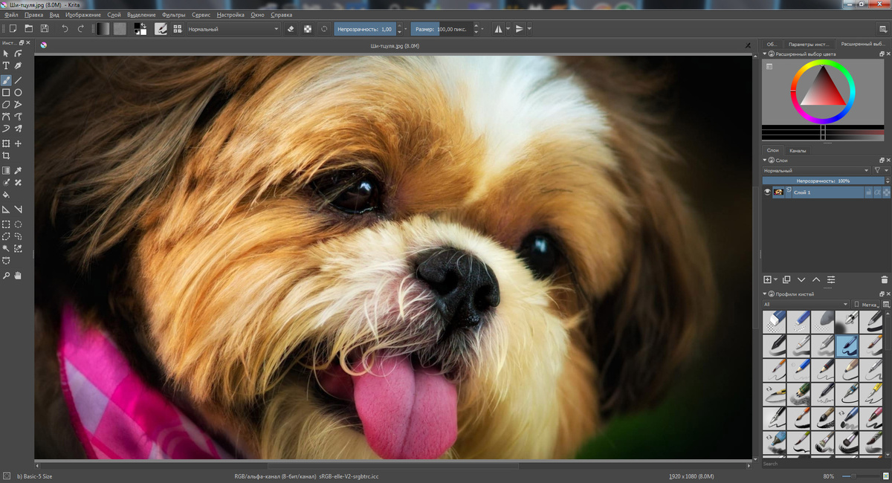Delete layer with the trash icon
The width and height of the screenshot is (892, 483).
(x=885, y=279)
